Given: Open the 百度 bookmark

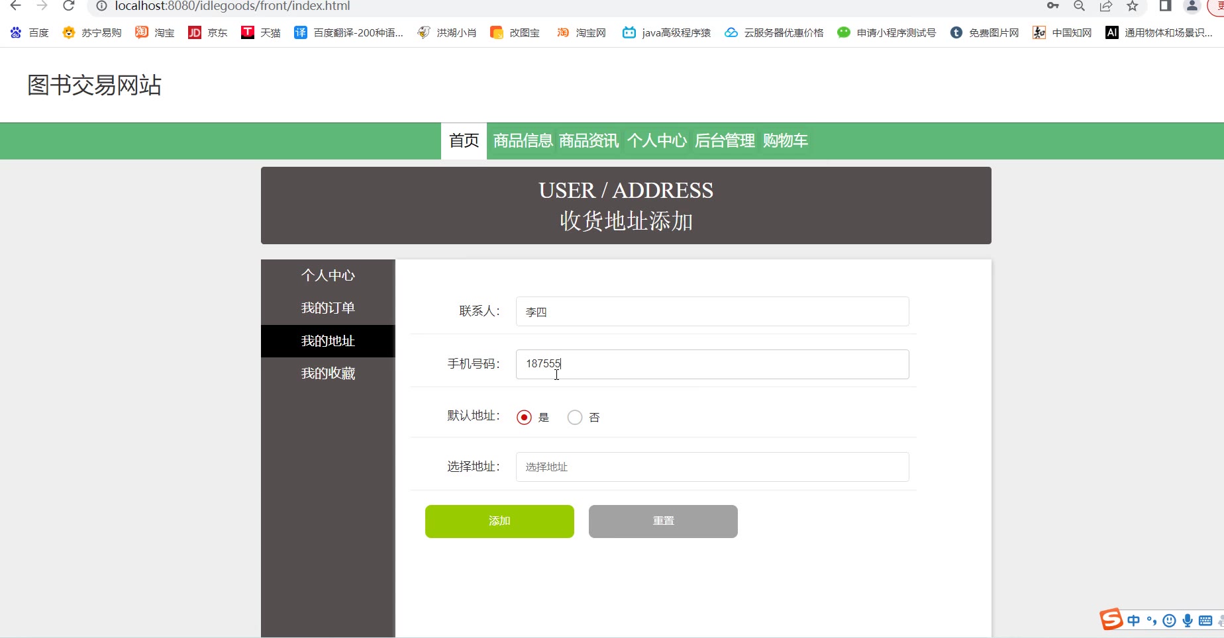Looking at the screenshot, I should tap(29, 32).
